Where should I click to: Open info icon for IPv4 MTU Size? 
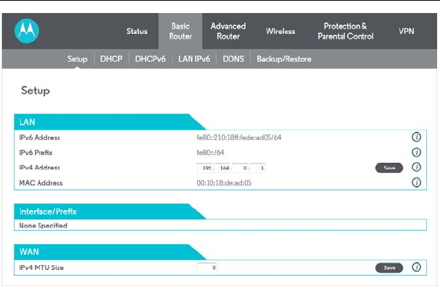click(x=416, y=267)
